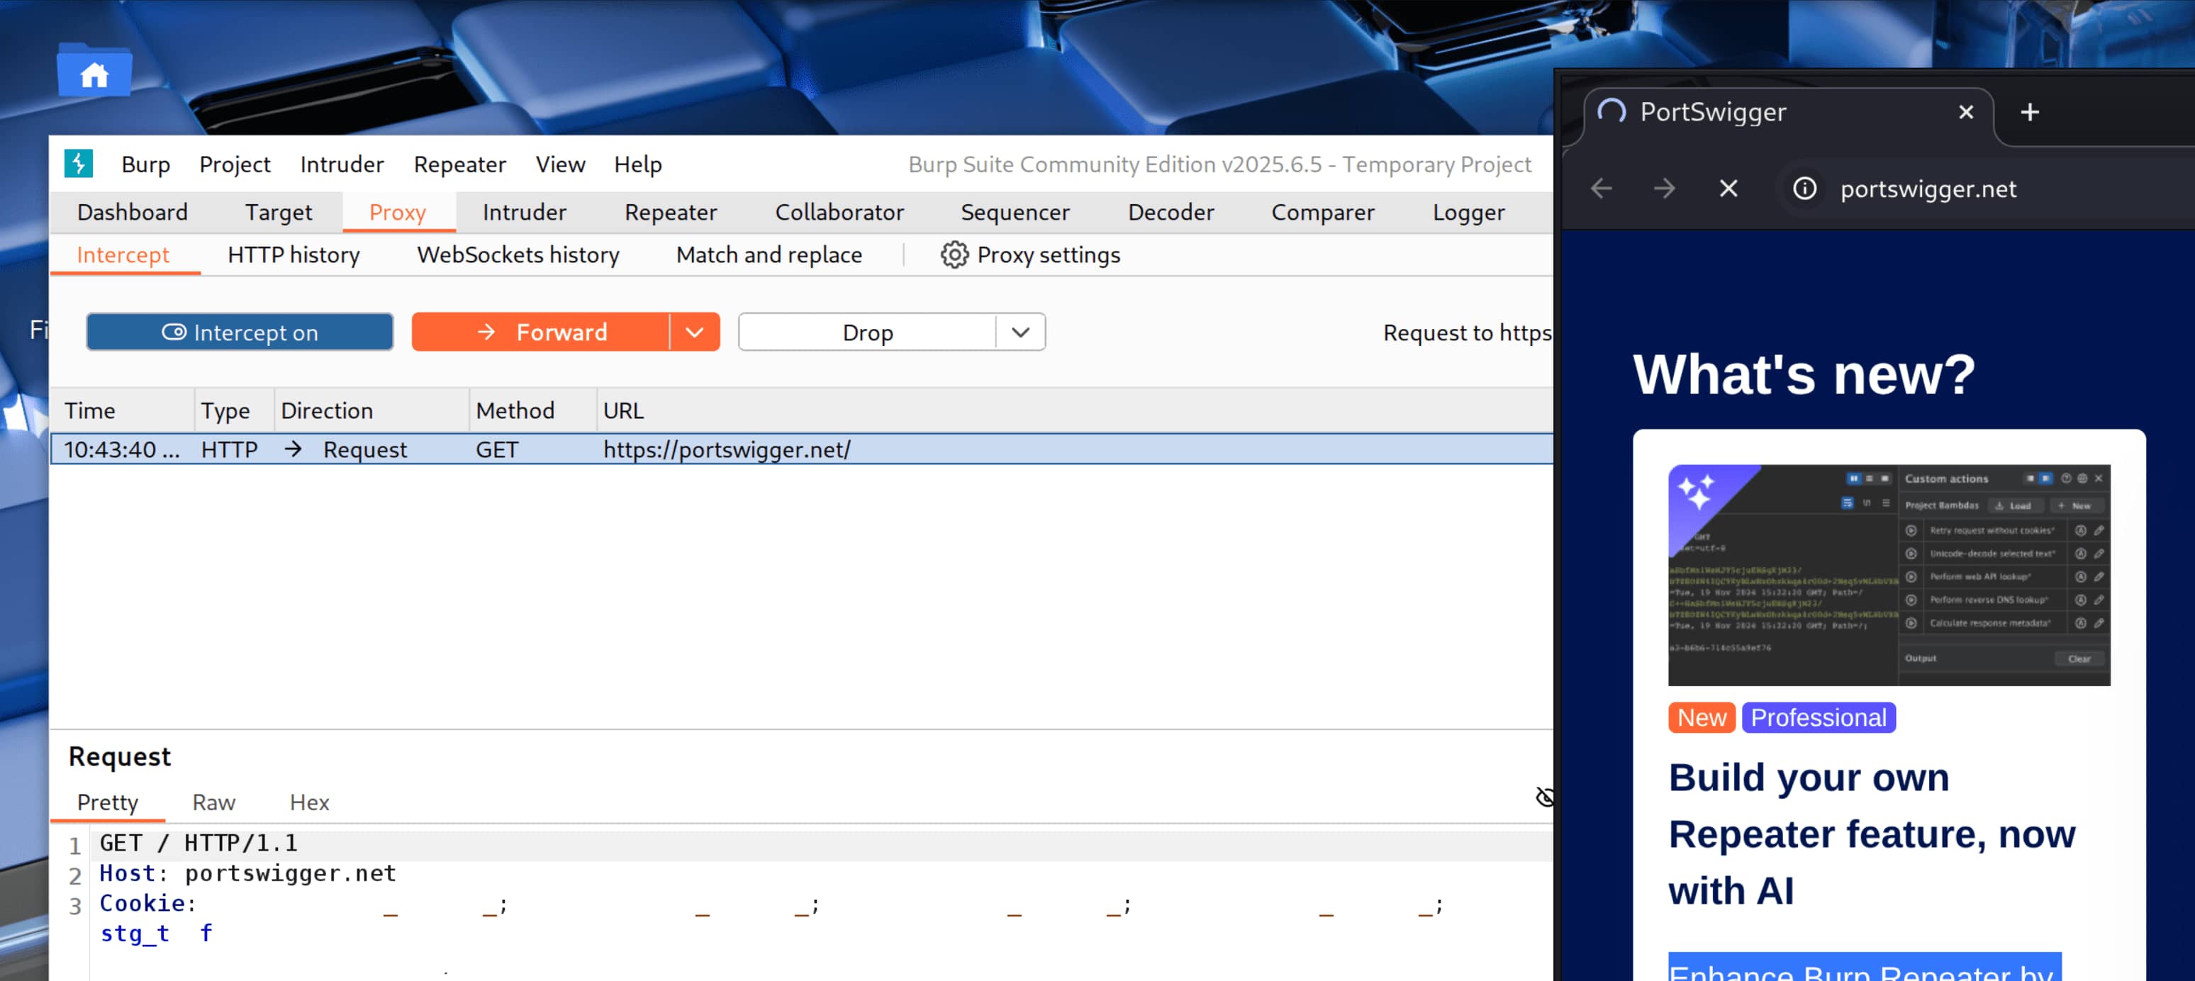This screenshot has height=981, width=2195.
Task: Toggle the Intercept on switch
Action: tap(240, 332)
